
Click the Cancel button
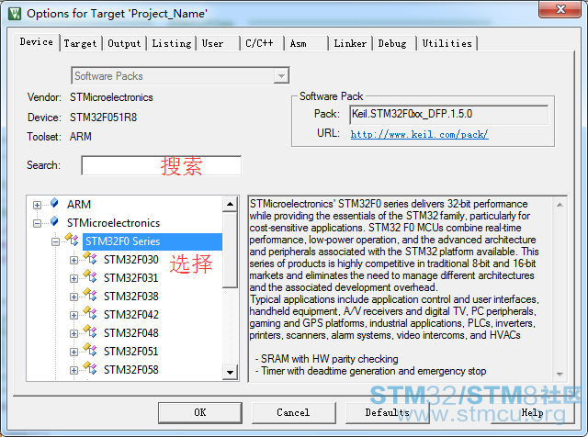pos(293,412)
